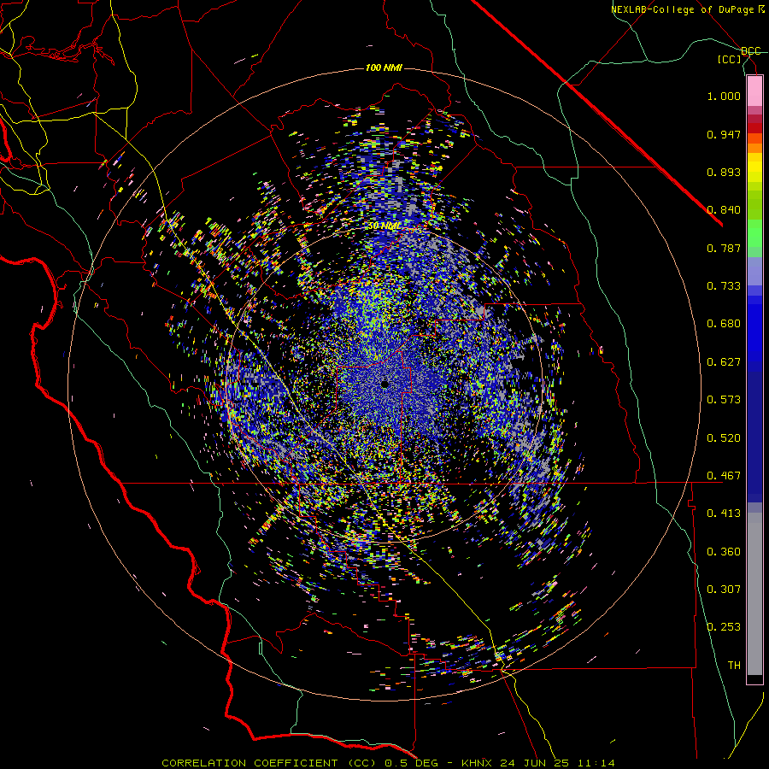Select the 0.253 value on the scale
The width and height of the screenshot is (769, 769).
point(724,627)
